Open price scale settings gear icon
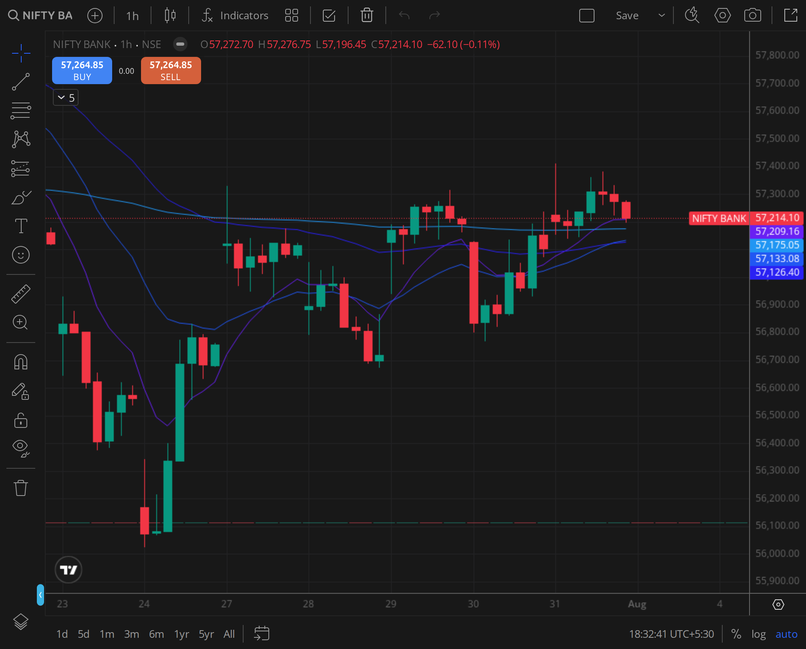The height and width of the screenshot is (649, 806). (x=778, y=605)
